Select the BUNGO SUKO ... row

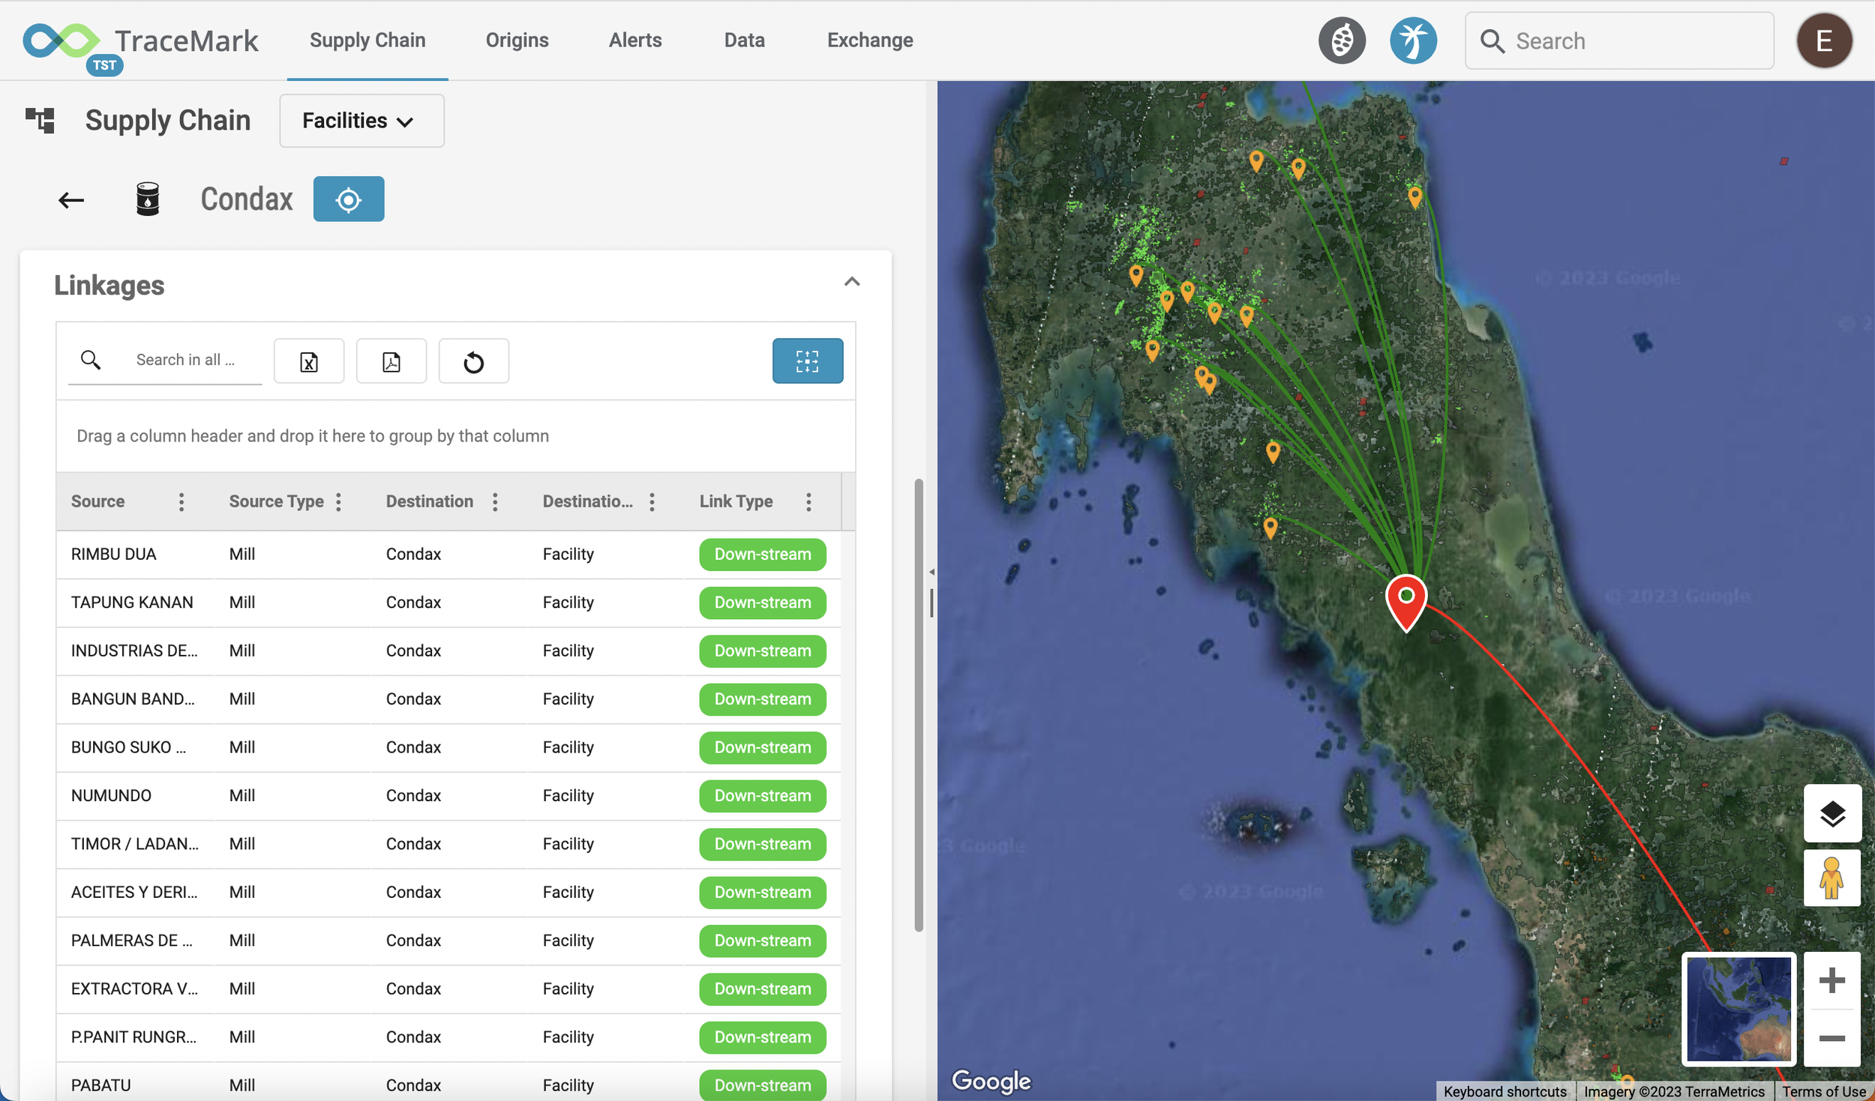[448, 748]
